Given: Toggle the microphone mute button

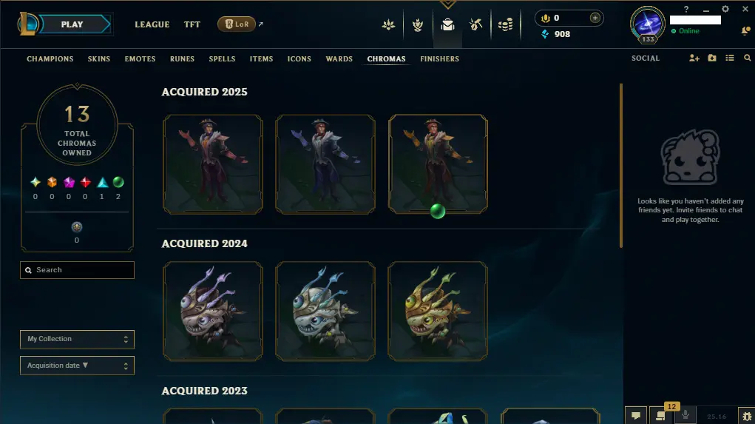Looking at the screenshot, I should pyautogui.click(x=685, y=415).
